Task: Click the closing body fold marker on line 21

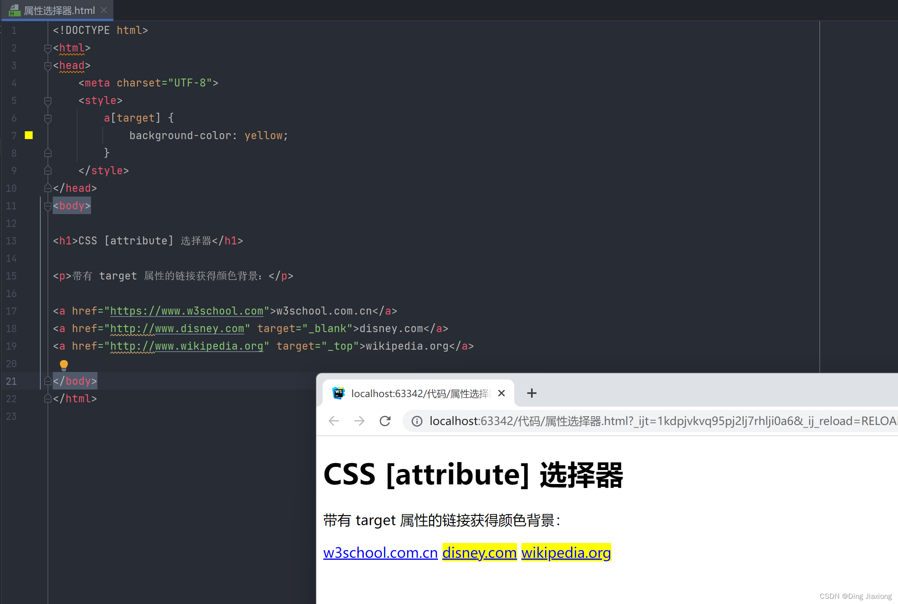Action: (x=48, y=381)
